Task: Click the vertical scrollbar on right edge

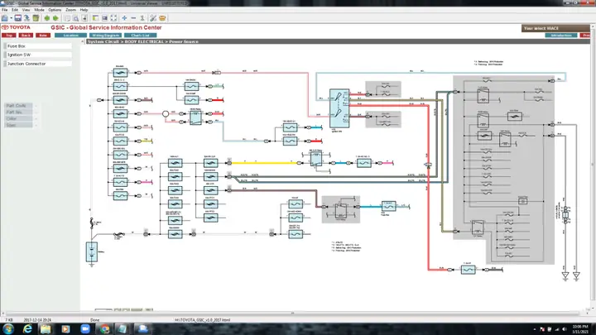Action: tap(593, 165)
